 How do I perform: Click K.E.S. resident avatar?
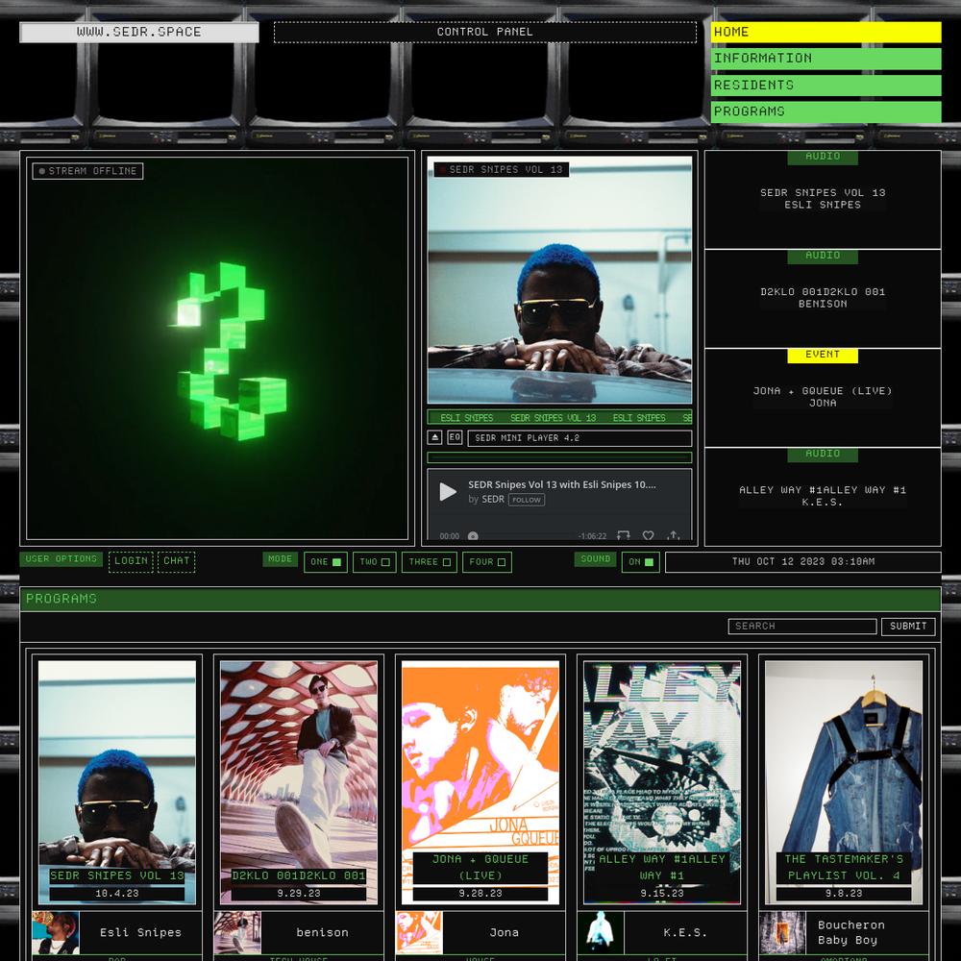point(602,933)
